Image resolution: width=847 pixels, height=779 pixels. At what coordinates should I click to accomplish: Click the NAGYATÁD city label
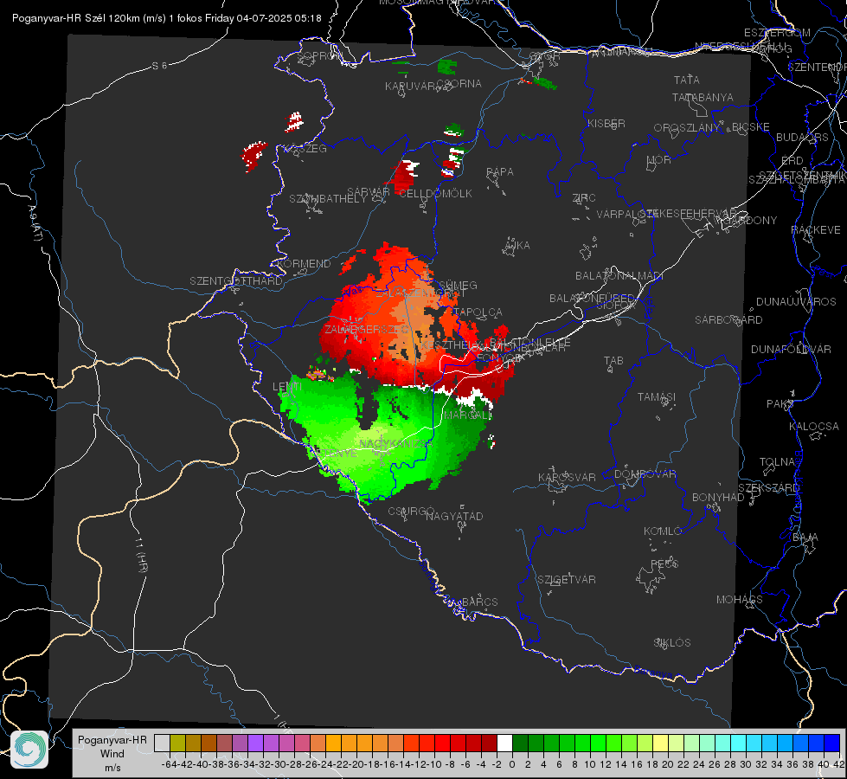click(454, 516)
